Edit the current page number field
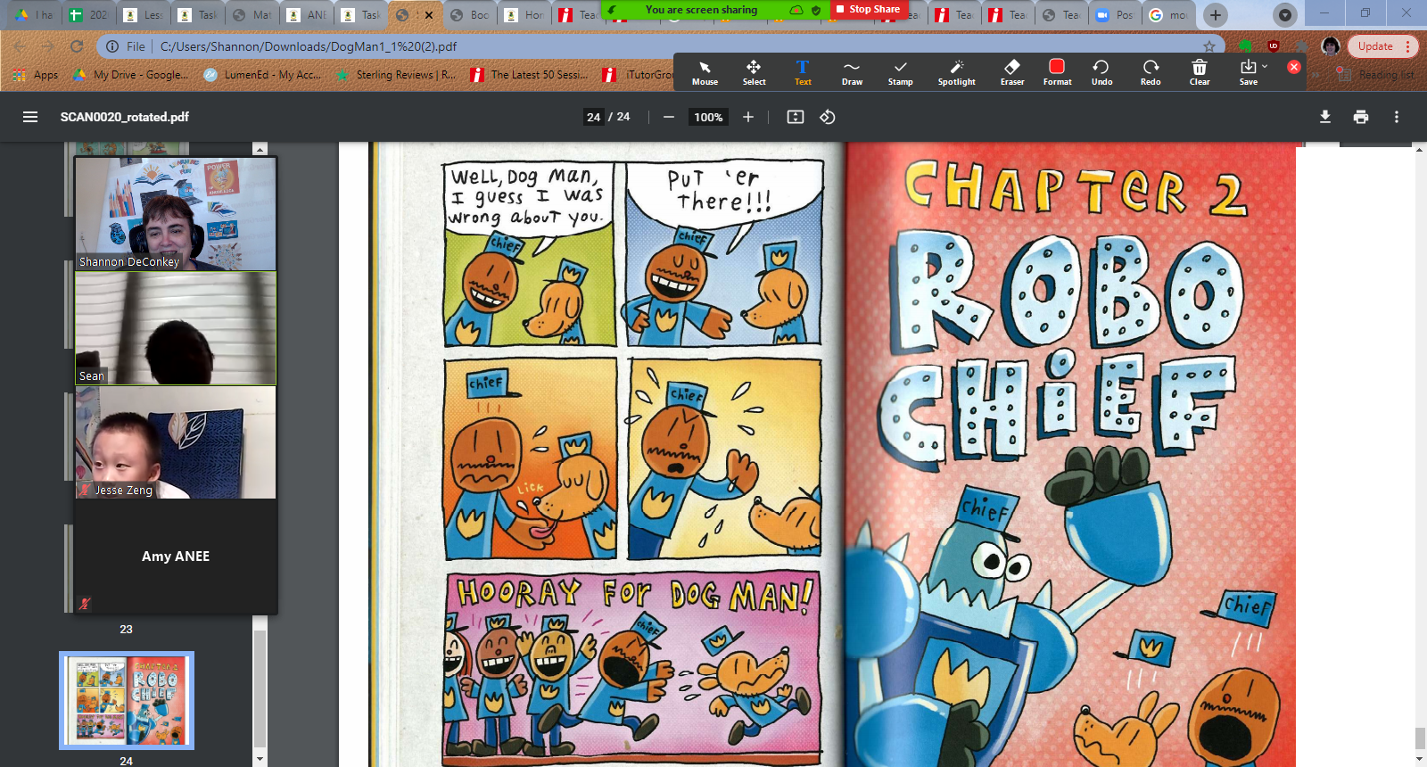The height and width of the screenshot is (767, 1427). pyautogui.click(x=594, y=117)
